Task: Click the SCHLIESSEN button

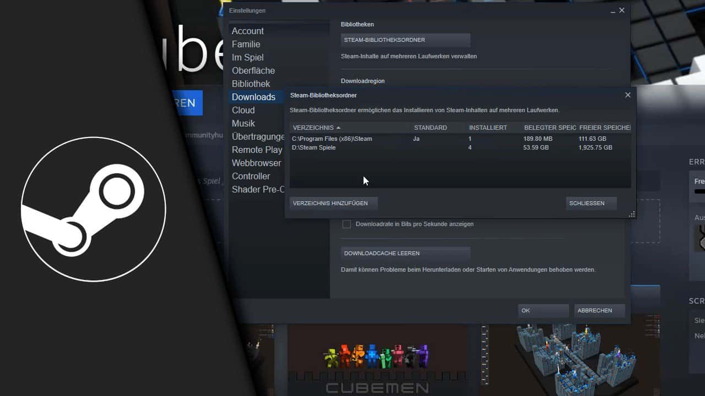Action: pos(591,203)
